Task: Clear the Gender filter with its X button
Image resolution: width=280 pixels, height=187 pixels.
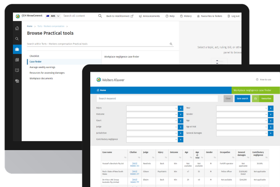Action: click(270, 114)
